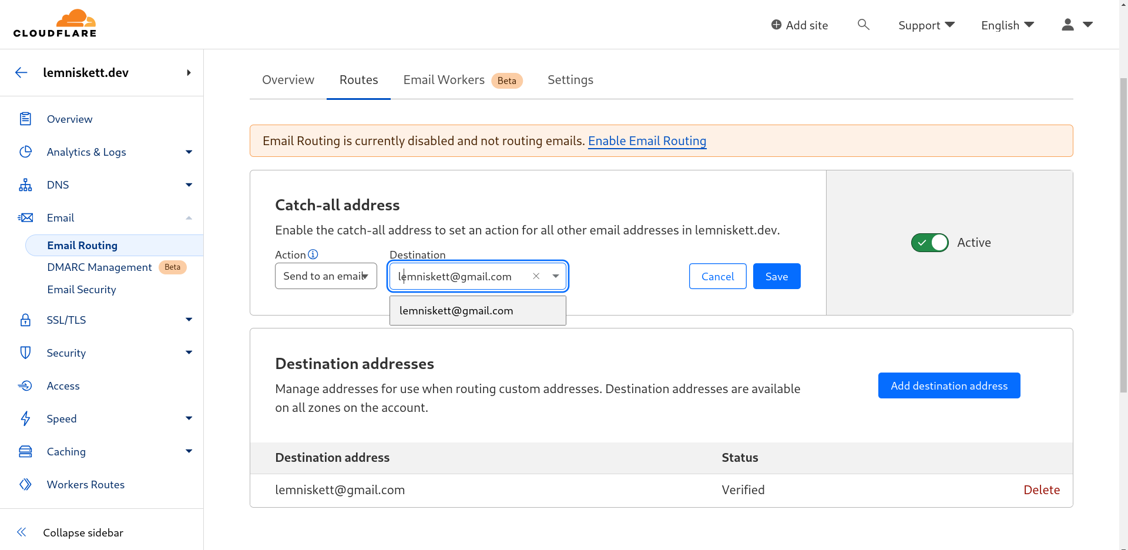Viewport: 1128px width, 550px height.
Task: Open the user account menu icon
Action: coord(1068,25)
